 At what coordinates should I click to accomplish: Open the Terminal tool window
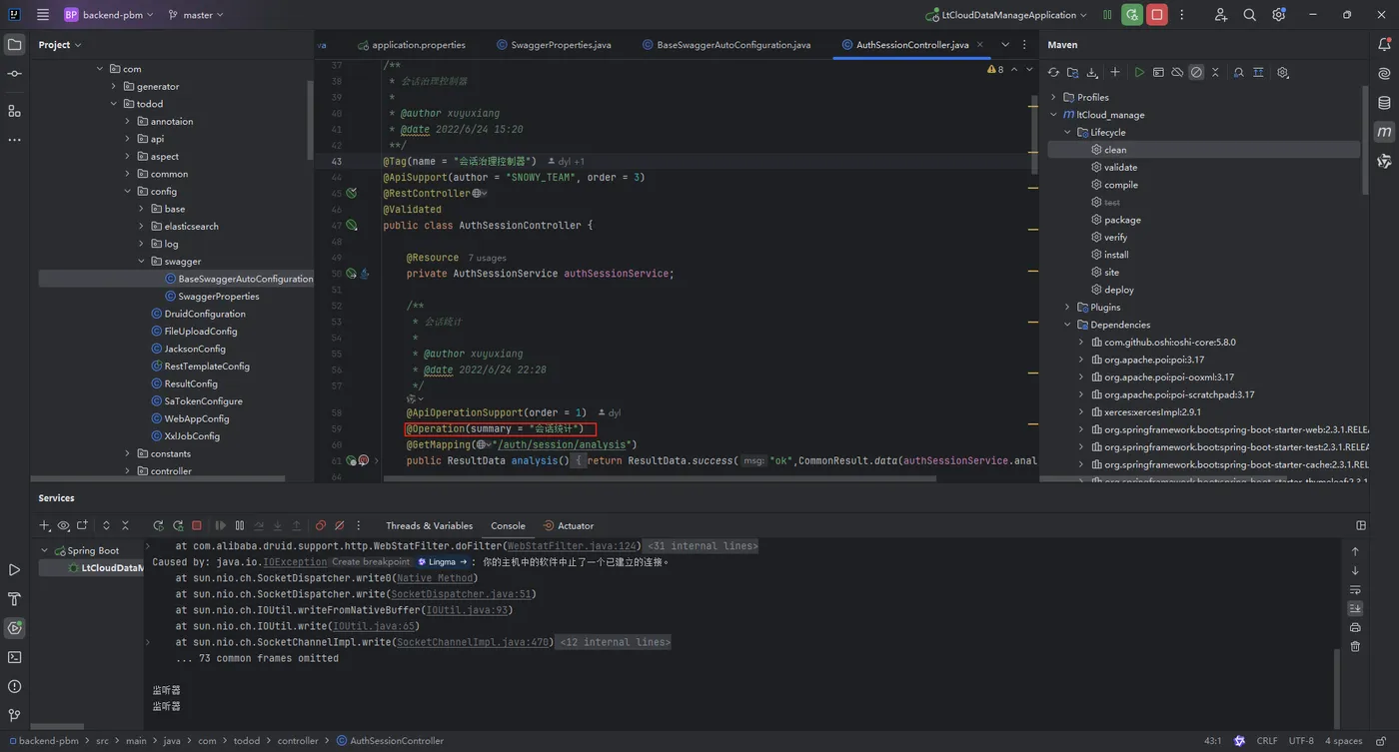[x=14, y=657]
